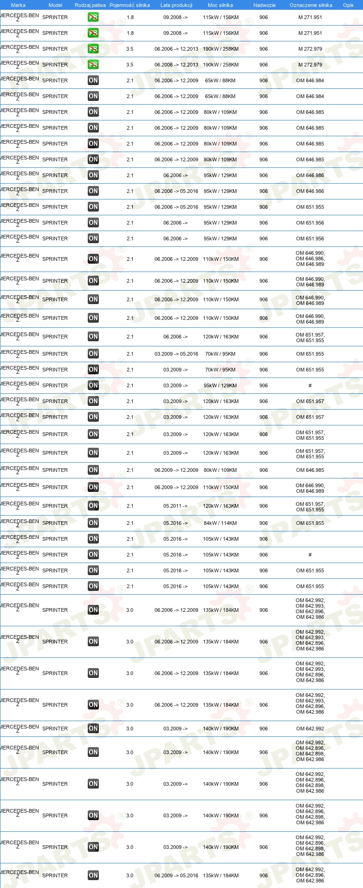
Task: Click ON icon in 06.2009 80kW / 109KM row
Action: 93,470
